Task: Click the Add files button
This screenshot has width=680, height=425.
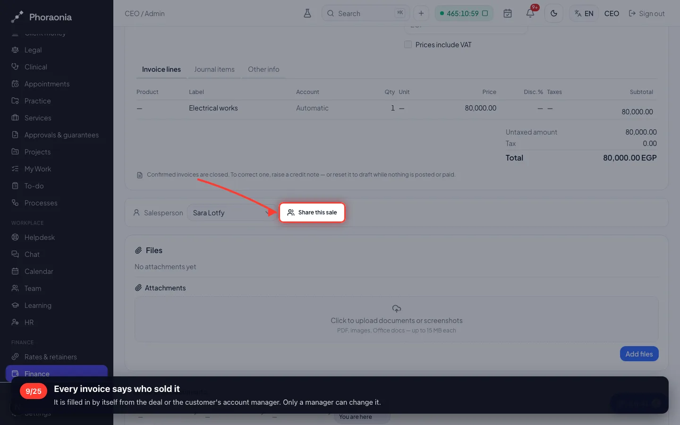Action: [x=639, y=354]
